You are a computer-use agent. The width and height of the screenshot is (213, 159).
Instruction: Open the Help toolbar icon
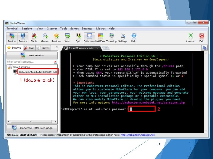click(134, 38)
